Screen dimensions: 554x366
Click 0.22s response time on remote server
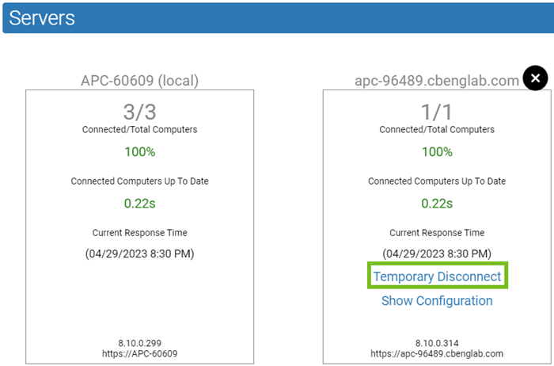tap(437, 203)
